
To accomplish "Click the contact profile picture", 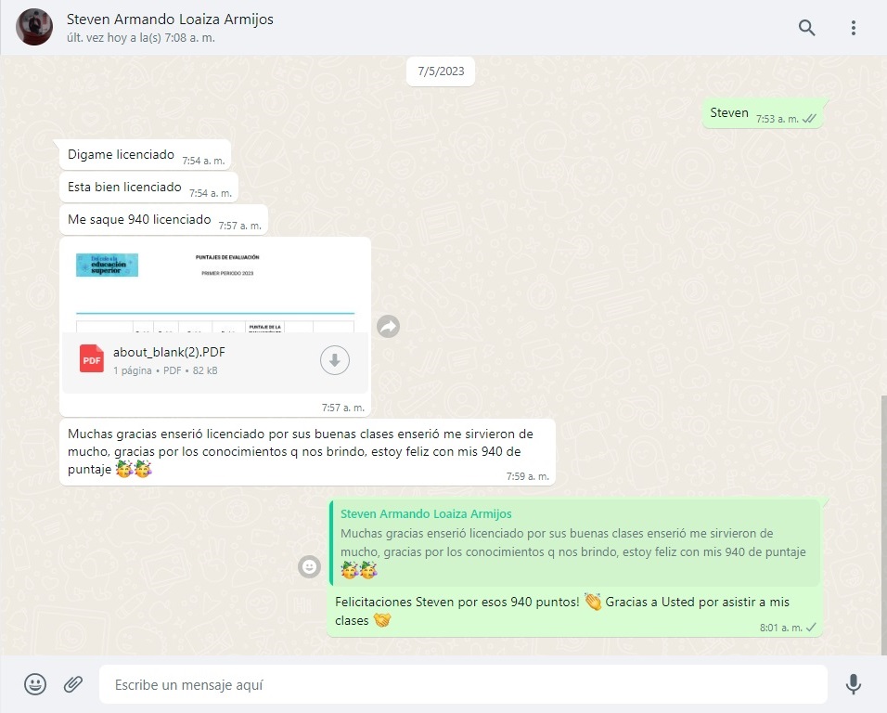I will (34, 28).
